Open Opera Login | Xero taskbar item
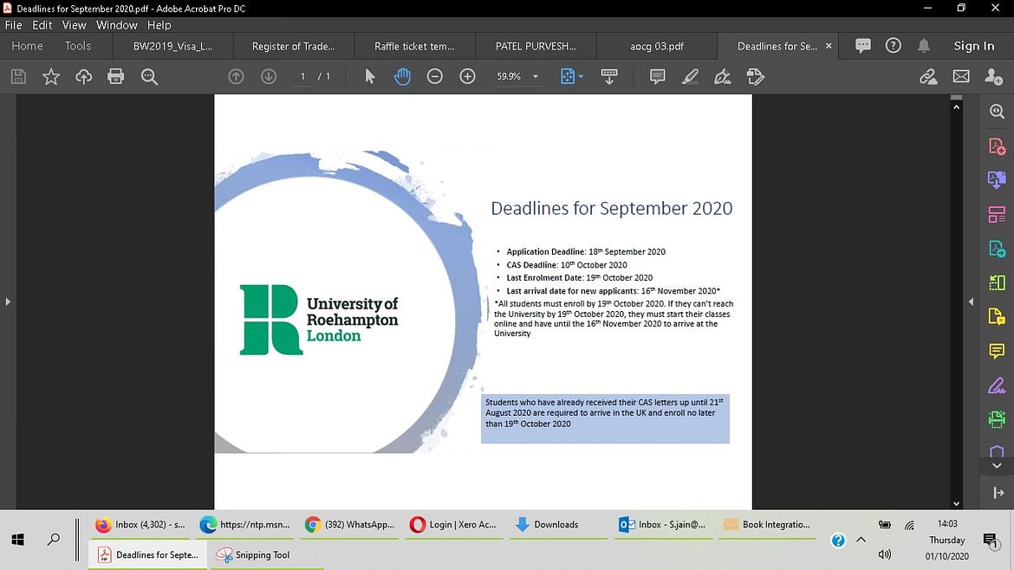Viewport: 1014px width, 570px height. tap(454, 525)
